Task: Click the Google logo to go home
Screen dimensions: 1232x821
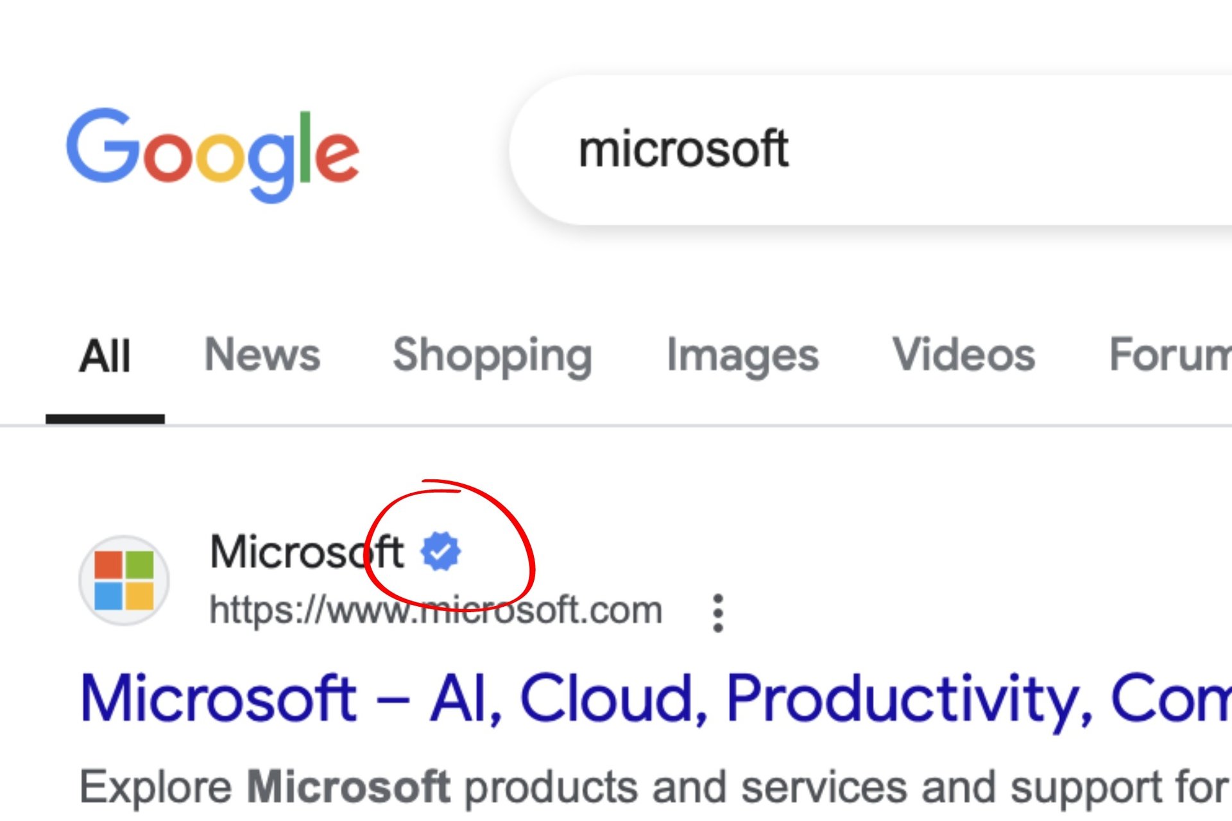Action: click(212, 153)
